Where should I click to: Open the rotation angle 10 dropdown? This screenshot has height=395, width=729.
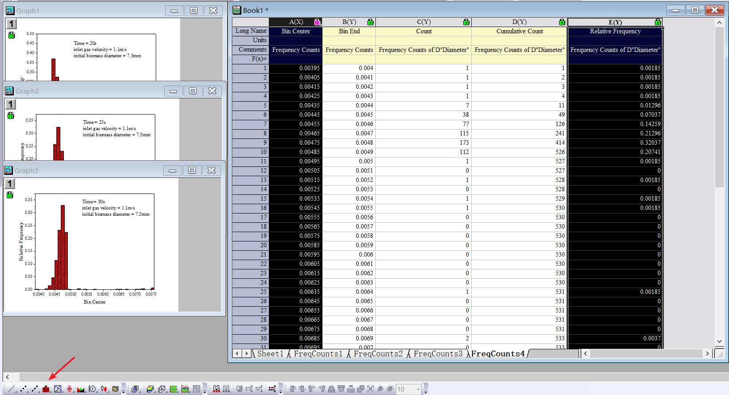[418, 389]
